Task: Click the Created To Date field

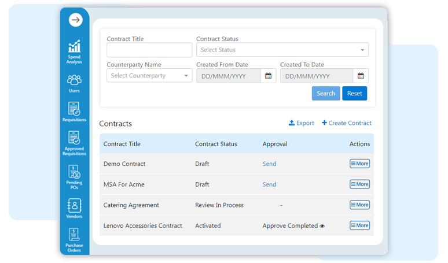Action: 317,76
